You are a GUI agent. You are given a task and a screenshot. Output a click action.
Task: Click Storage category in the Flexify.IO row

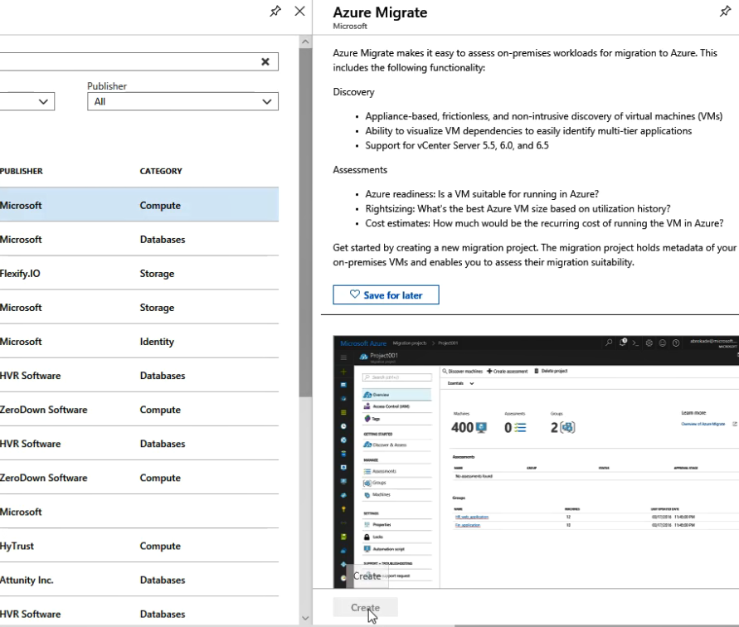coord(157,274)
